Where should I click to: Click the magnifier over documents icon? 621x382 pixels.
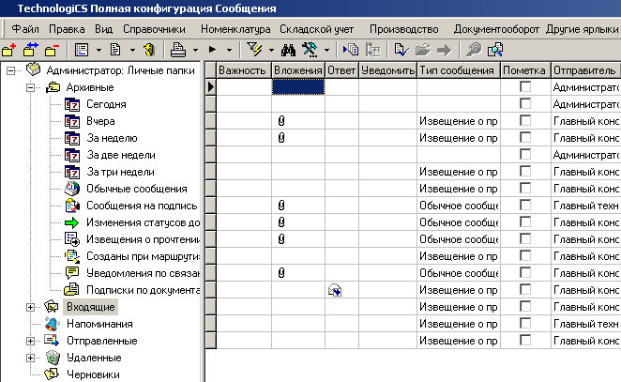pos(495,50)
